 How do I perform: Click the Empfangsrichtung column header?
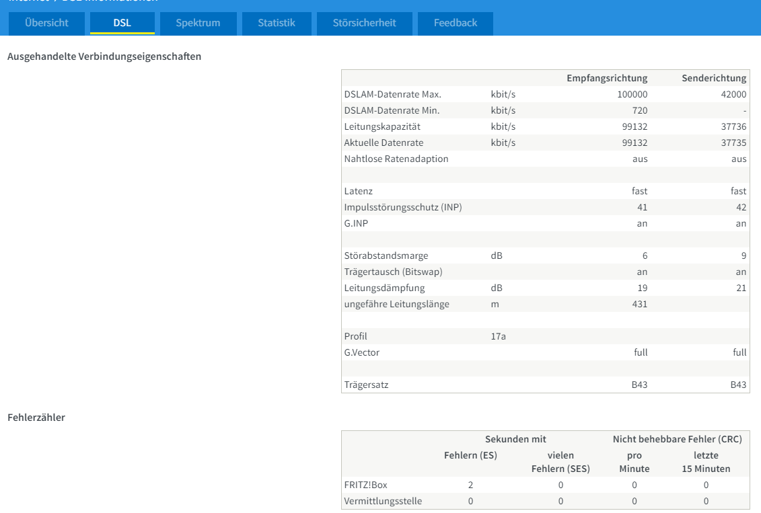[x=607, y=78]
